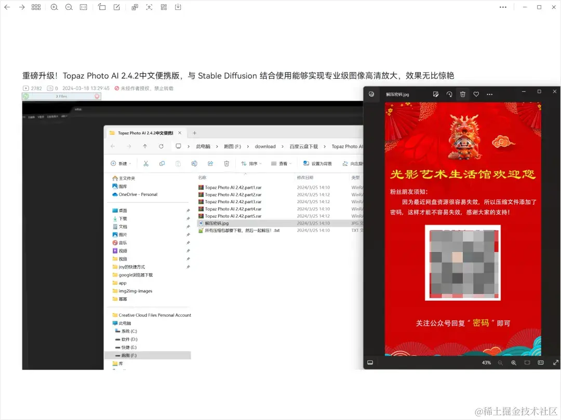Open 主文件夹 in the Explorer sidebar
Viewport: 561px width, 420px height.
click(x=124, y=178)
